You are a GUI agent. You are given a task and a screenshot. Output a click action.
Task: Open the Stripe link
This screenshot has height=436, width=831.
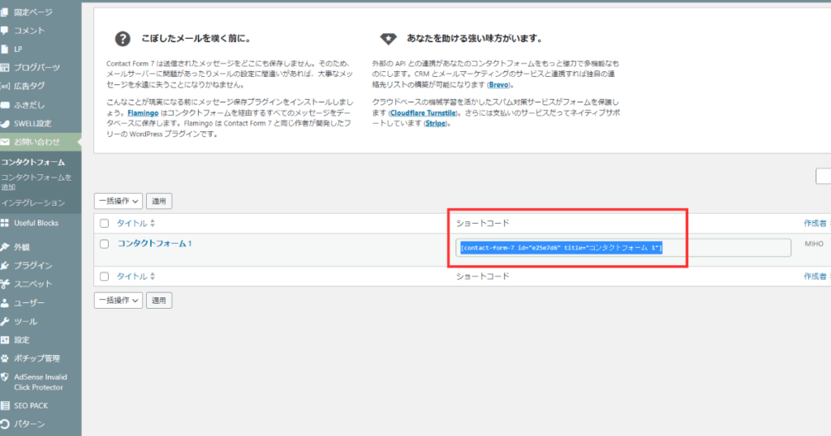435,123
